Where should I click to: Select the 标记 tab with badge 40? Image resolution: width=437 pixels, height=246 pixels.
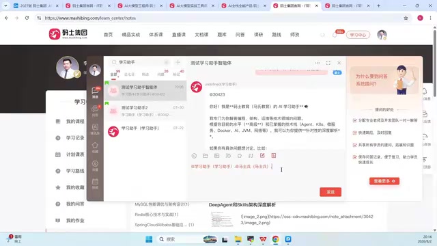(x=176, y=74)
